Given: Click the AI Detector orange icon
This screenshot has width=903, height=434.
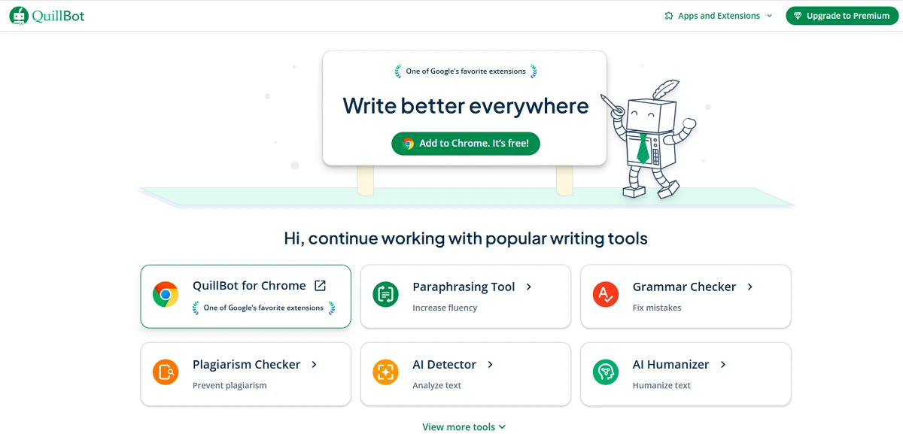Looking at the screenshot, I should pos(385,372).
